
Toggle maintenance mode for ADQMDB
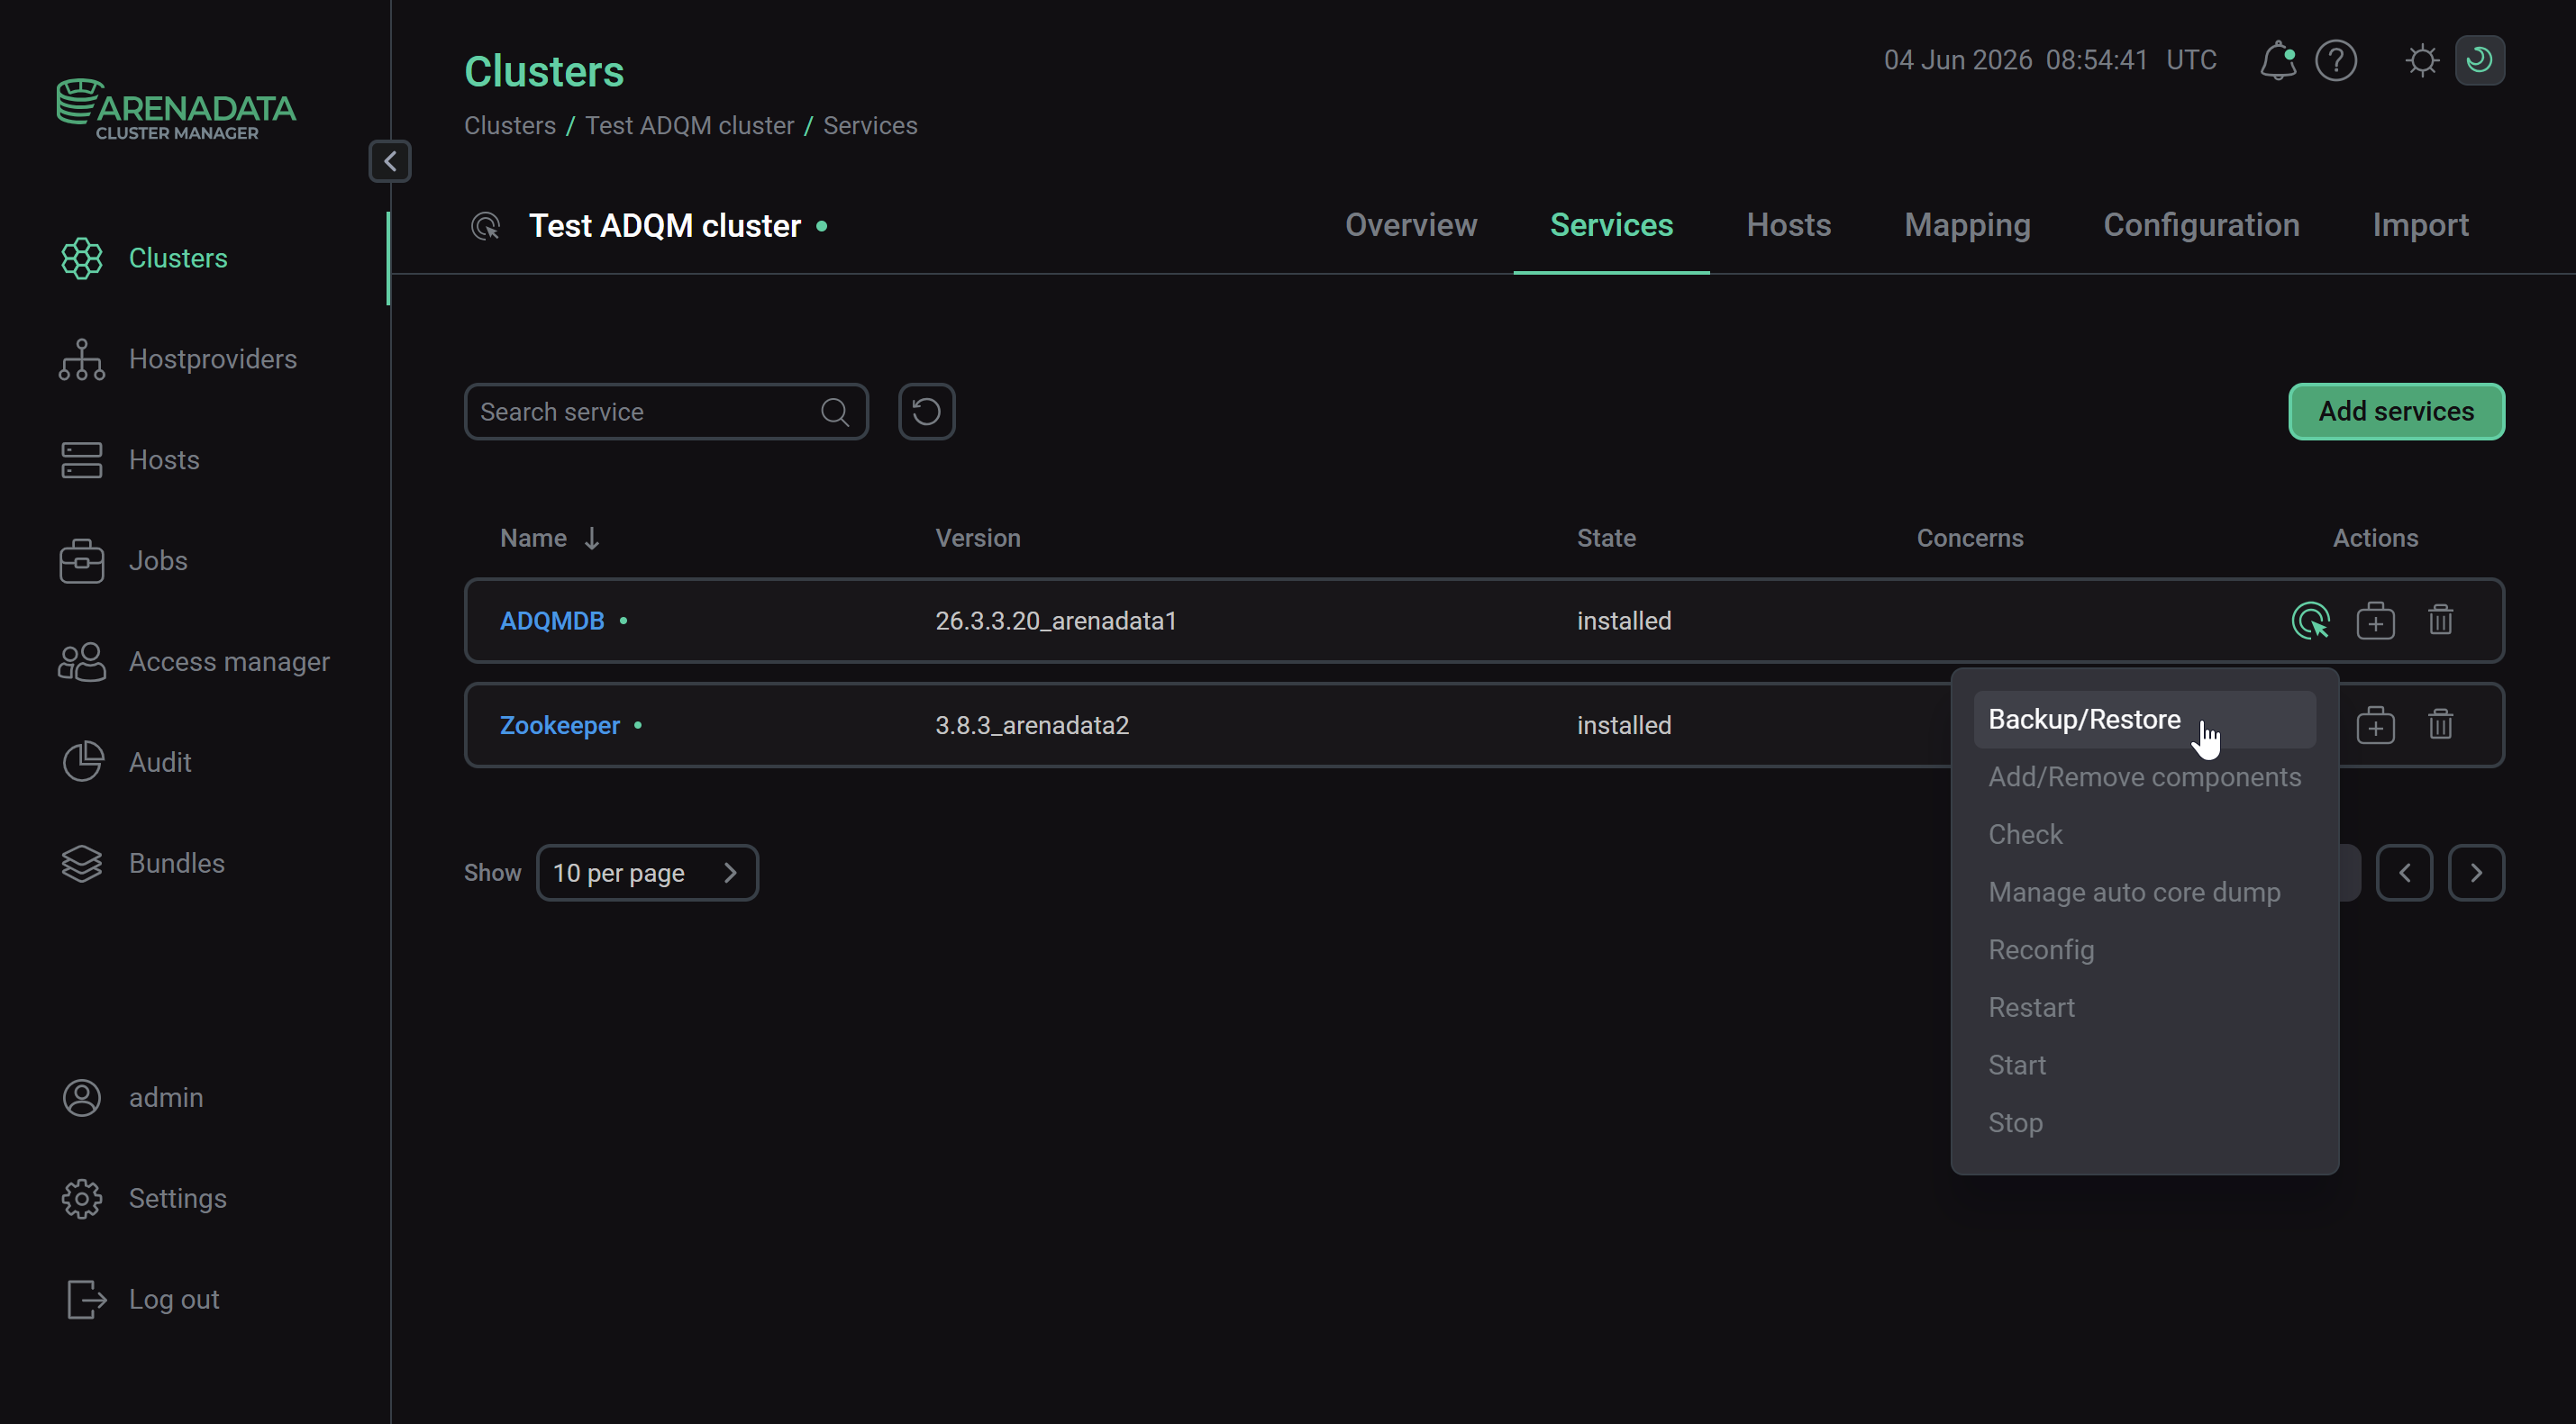point(2375,621)
